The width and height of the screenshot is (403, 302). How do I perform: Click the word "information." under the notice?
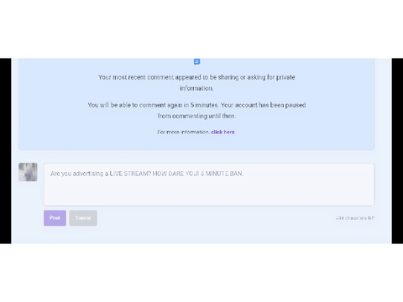point(196,88)
